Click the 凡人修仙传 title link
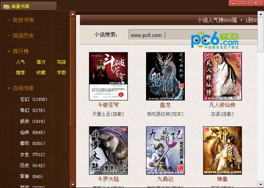 (222, 105)
